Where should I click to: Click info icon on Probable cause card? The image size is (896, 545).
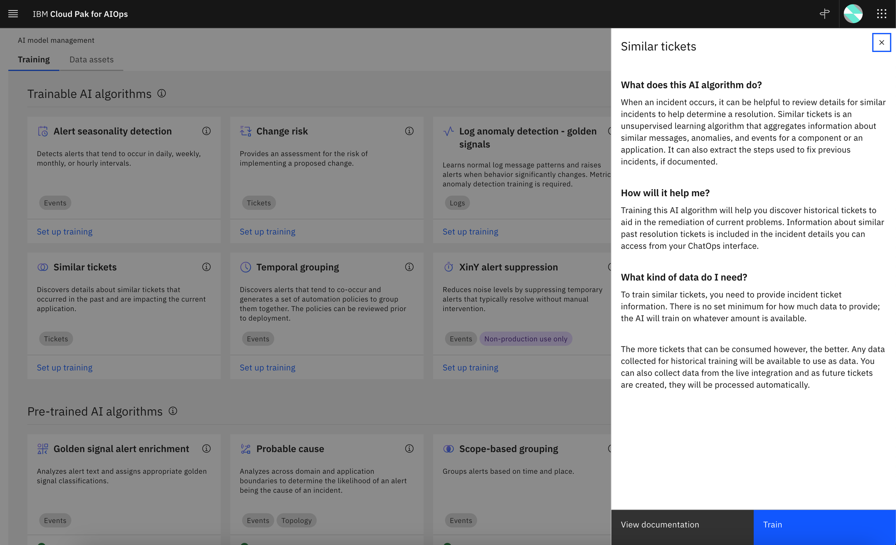tap(409, 448)
